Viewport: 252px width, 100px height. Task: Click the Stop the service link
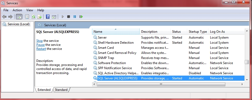(x=39, y=41)
